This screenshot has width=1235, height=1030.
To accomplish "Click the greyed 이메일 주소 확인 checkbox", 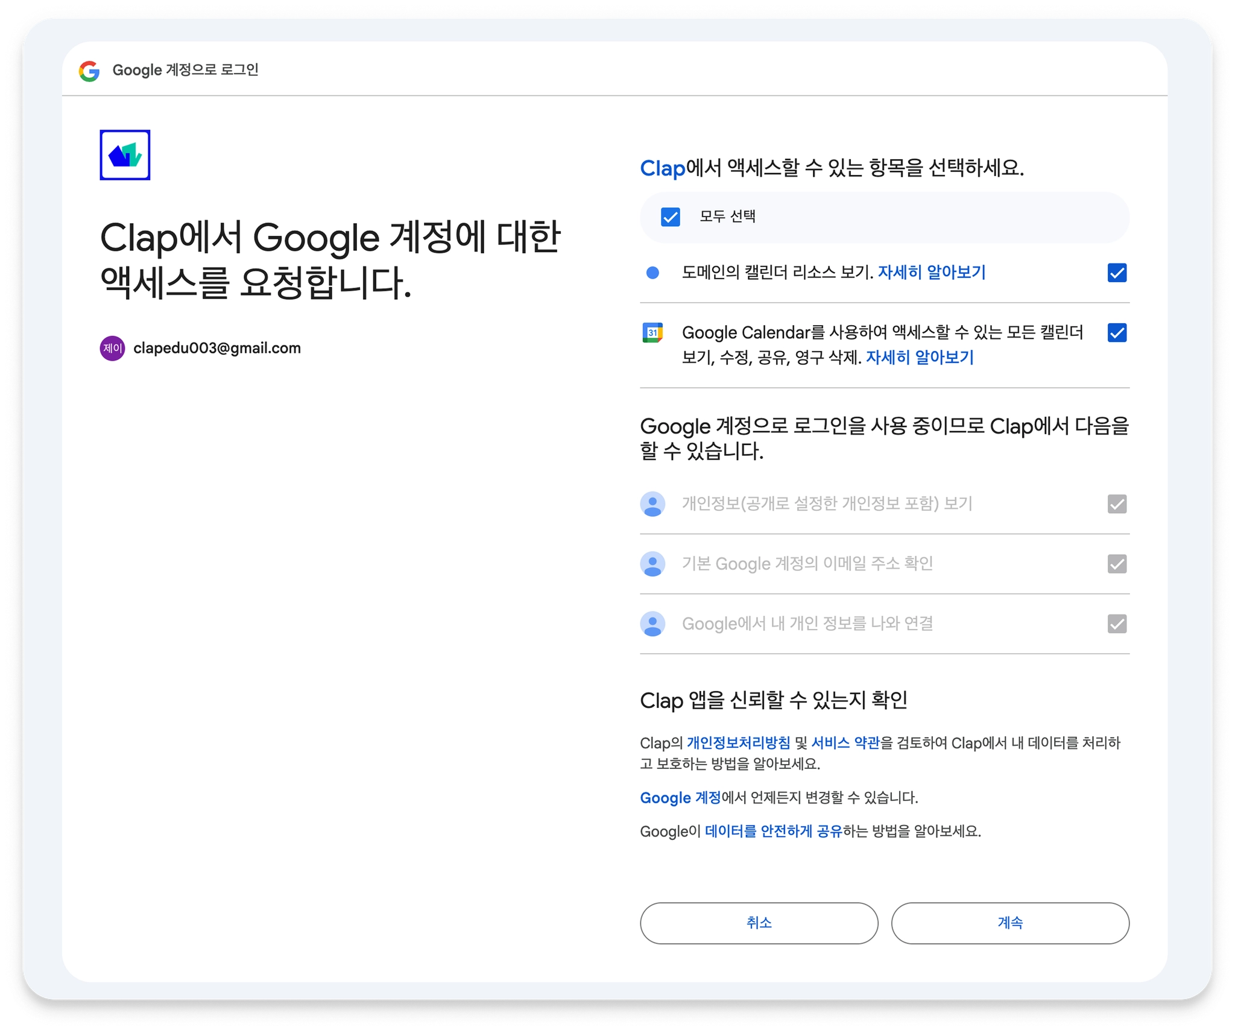I will pos(1117,564).
